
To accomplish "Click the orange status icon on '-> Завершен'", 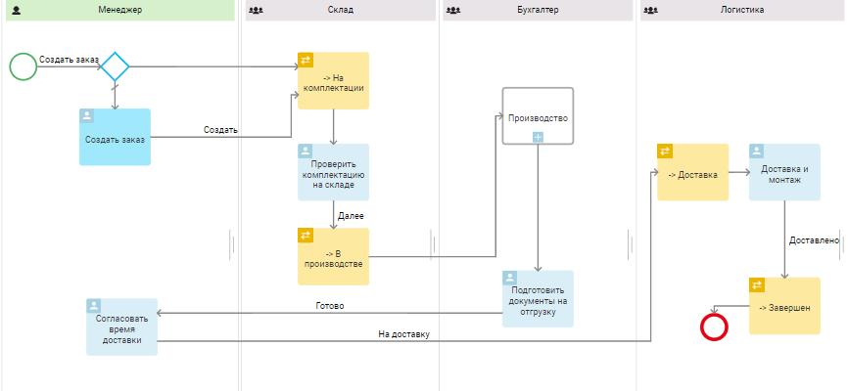I will 757,285.
